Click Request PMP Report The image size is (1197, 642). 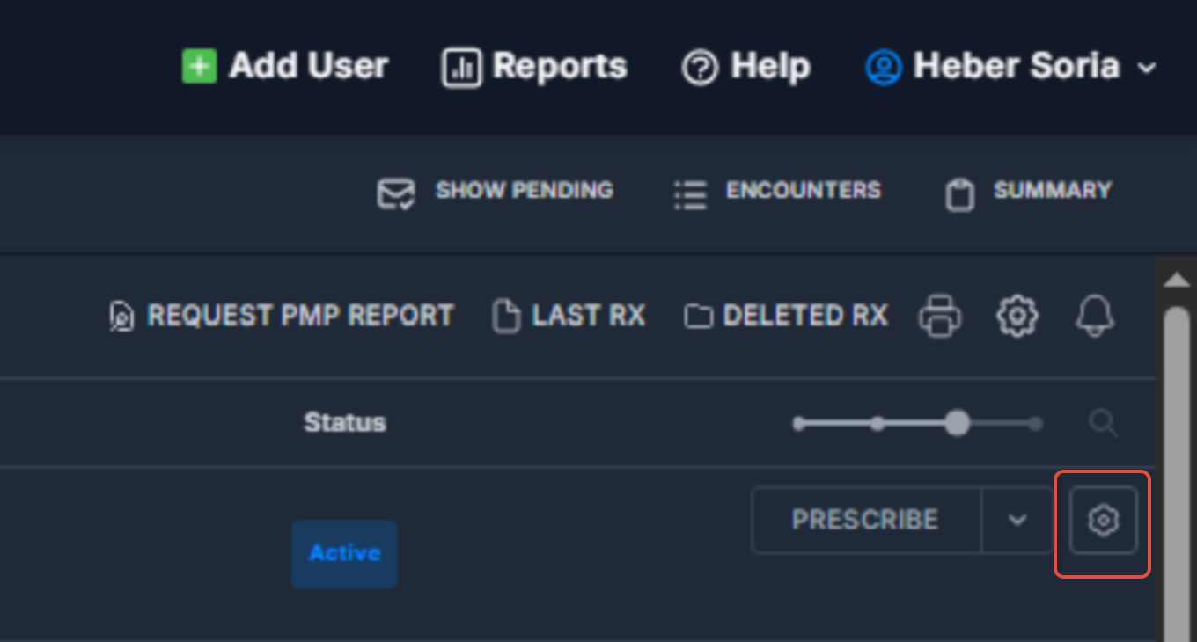282,316
